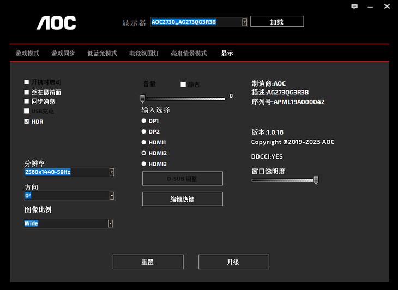Click the 制造商:AOC text
The image size is (398, 290).
(x=269, y=83)
